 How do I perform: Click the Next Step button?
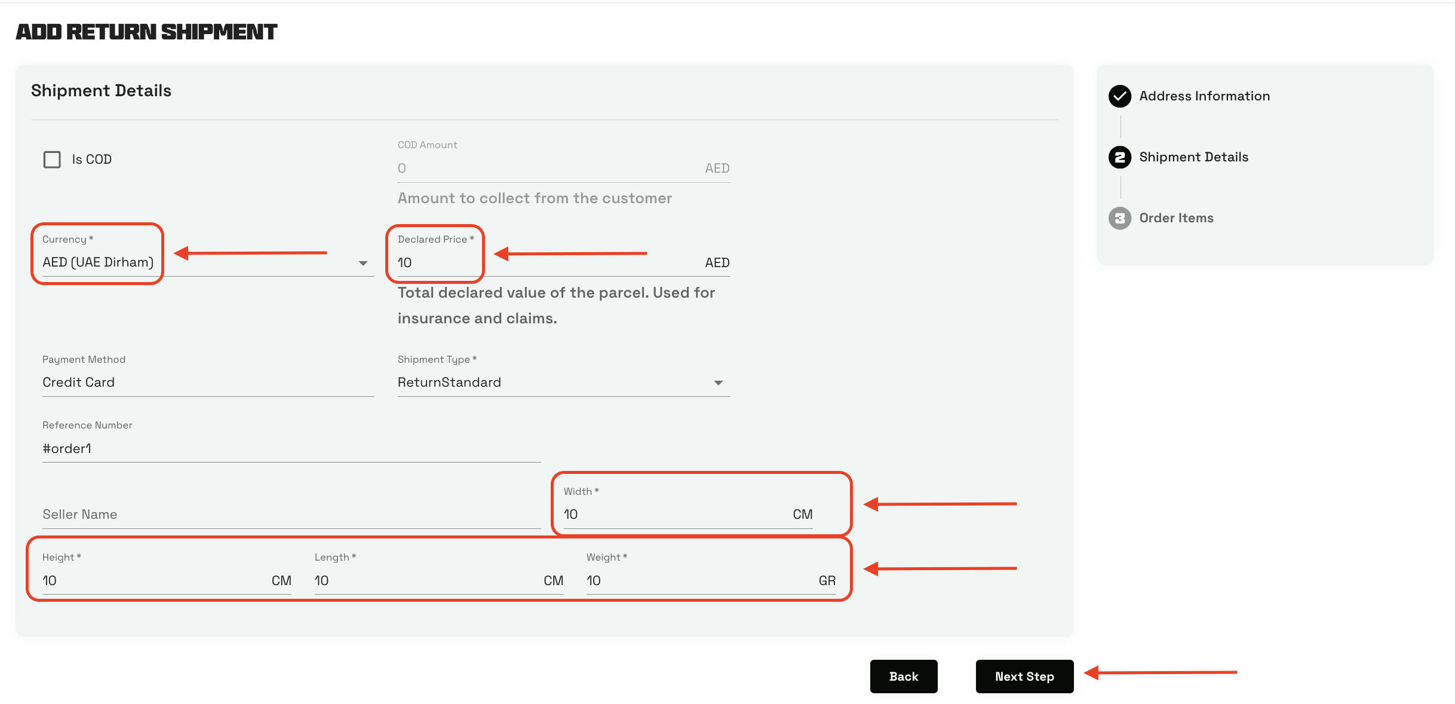click(x=1024, y=677)
